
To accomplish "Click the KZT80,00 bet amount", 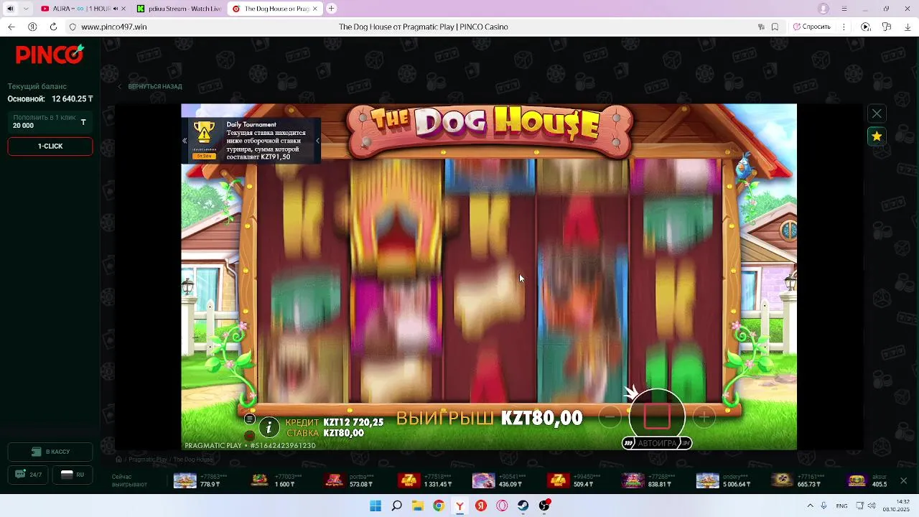I will tap(344, 433).
